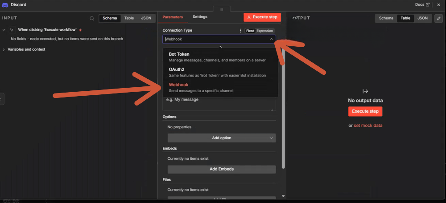Viewport: 446px width, 203px height.
Task: Expand Variables and context section
Action: tap(4, 49)
